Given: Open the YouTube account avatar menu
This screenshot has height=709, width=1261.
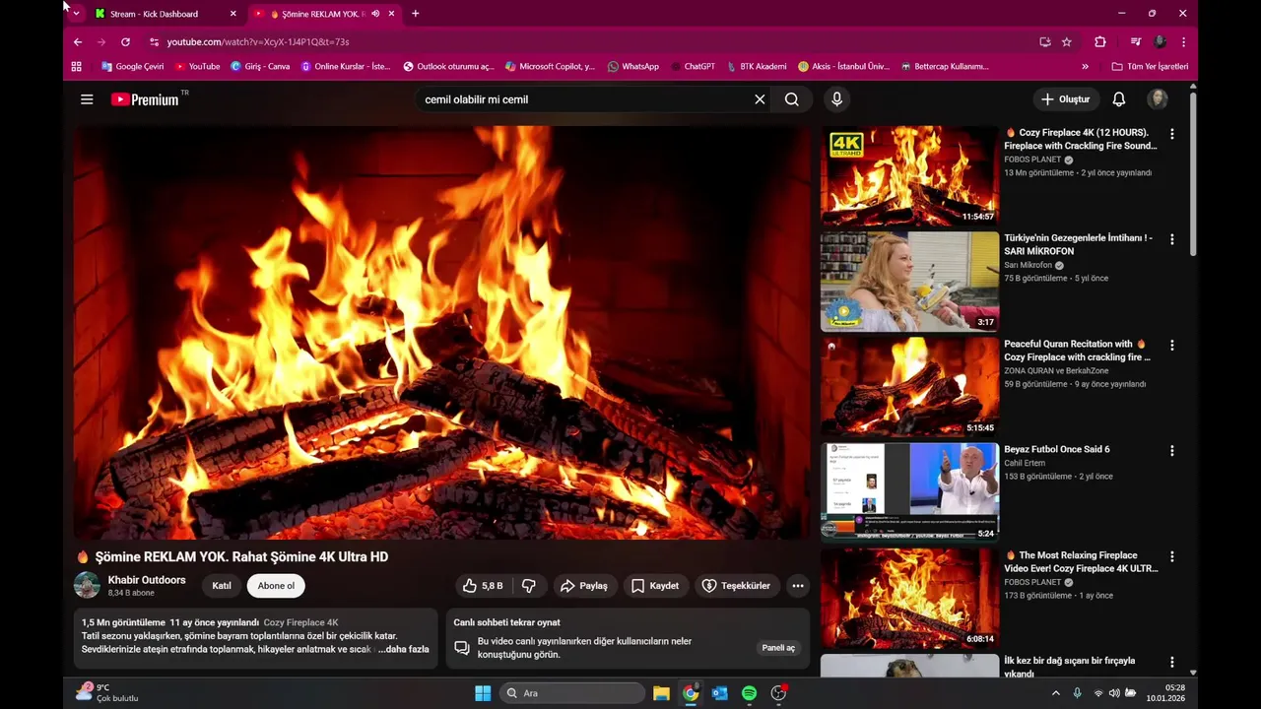Looking at the screenshot, I should [1158, 99].
